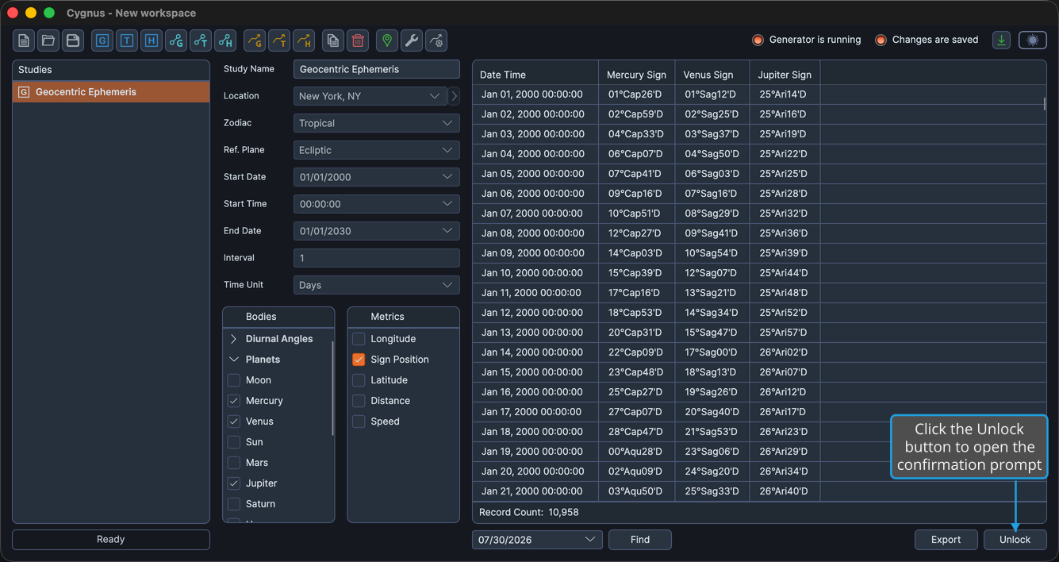Screen dimensions: 1059x562
Task: Uncheck the Venus body checkbox
Action: click(234, 421)
